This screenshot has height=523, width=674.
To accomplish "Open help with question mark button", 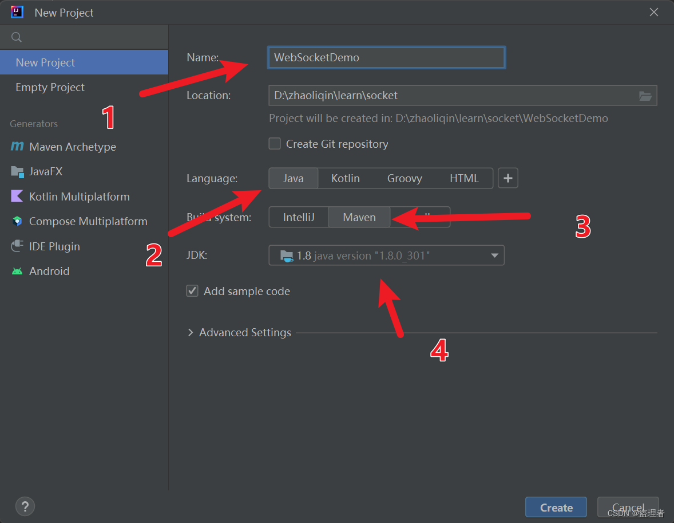I will pyautogui.click(x=25, y=506).
